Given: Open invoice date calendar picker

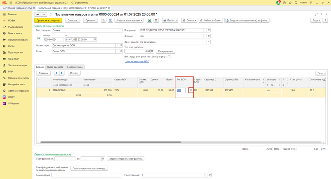Looking at the screenshot, I should [x=103, y=159].
